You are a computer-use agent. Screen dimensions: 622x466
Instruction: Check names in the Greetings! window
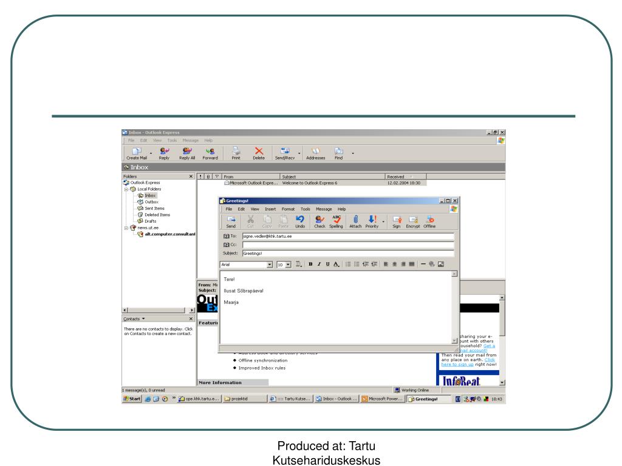coord(320,221)
